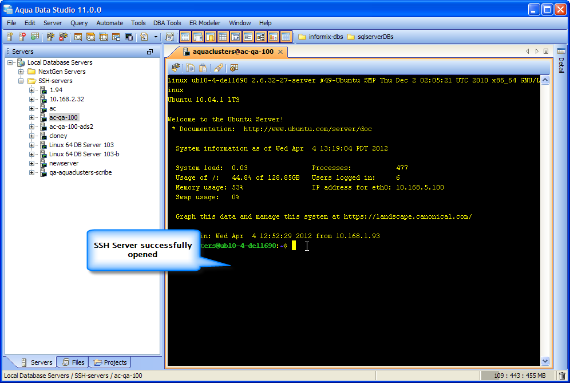This screenshot has width=570, height=383.
Task: Toggle the first highlighted grid-view toolbar button
Action: pyautogui.click(x=185, y=37)
